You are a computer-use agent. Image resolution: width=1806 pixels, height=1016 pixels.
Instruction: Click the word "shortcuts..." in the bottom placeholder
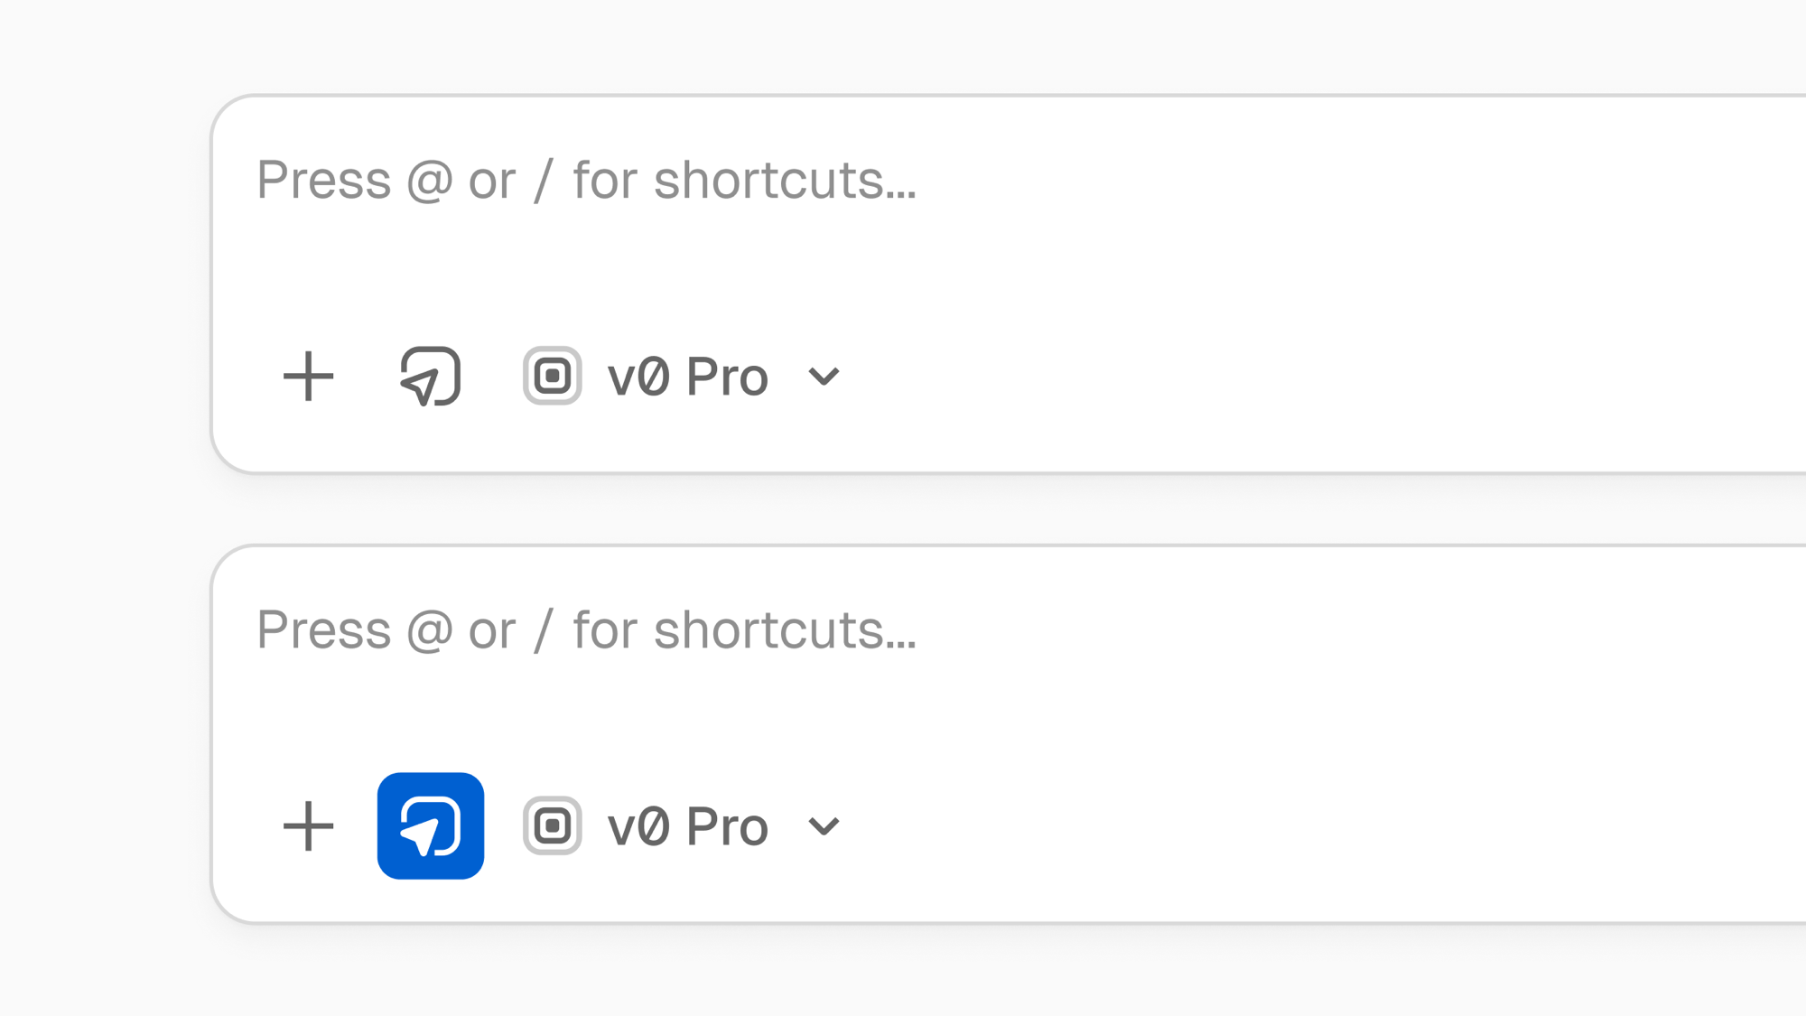785,629
